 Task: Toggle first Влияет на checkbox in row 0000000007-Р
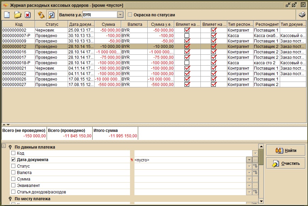pos(187,35)
